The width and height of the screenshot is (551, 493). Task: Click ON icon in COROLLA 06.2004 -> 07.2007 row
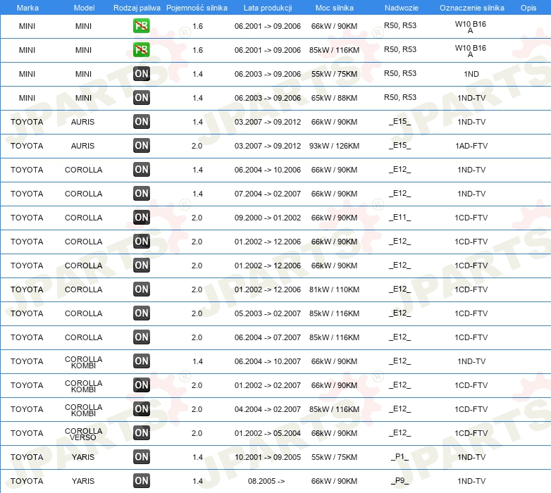click(142, 337)
